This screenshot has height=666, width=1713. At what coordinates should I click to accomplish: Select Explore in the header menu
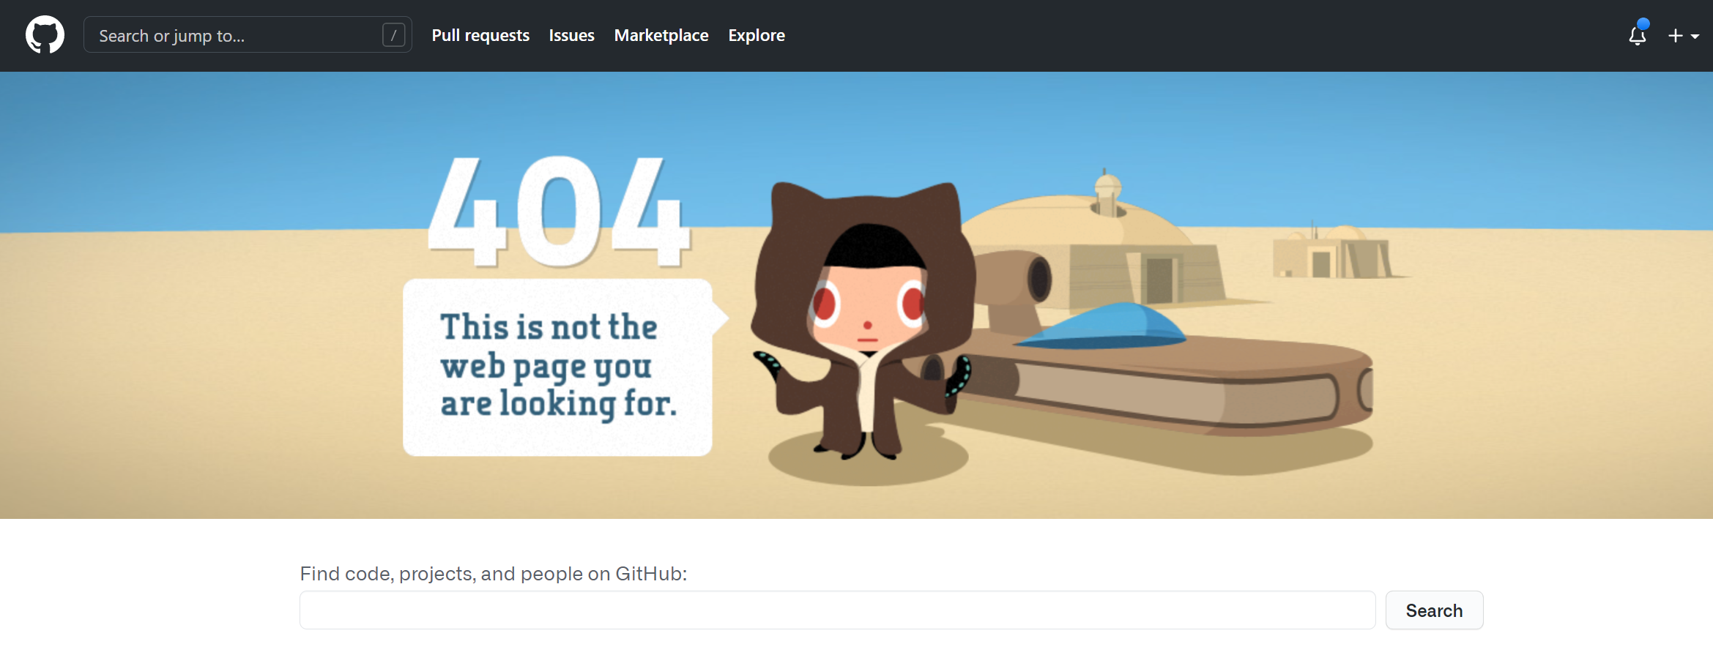pos(757,35)
